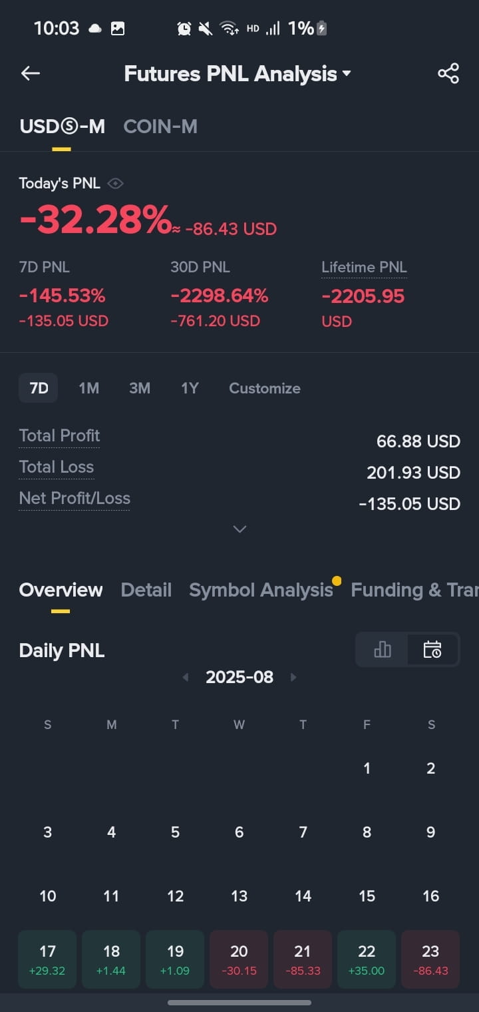The image size is (479, 1012).
Task: Open the Customize date range option
Action: point(265,388)
